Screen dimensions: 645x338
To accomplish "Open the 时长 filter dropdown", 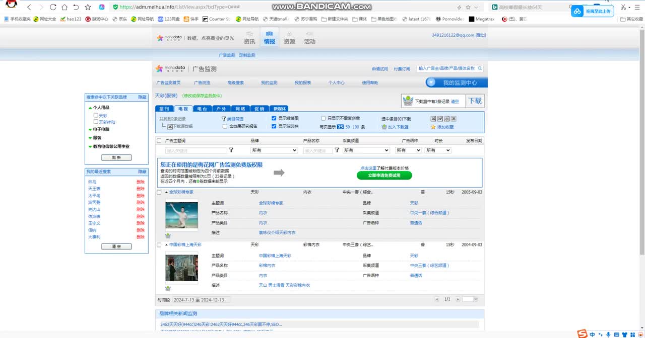I will 438,150.
